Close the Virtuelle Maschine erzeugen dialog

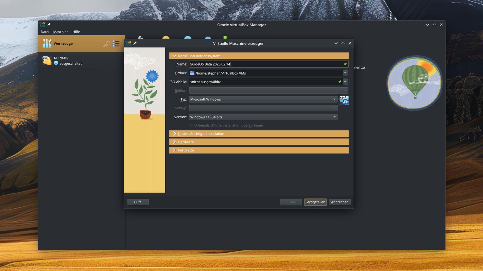pos(350,43)
